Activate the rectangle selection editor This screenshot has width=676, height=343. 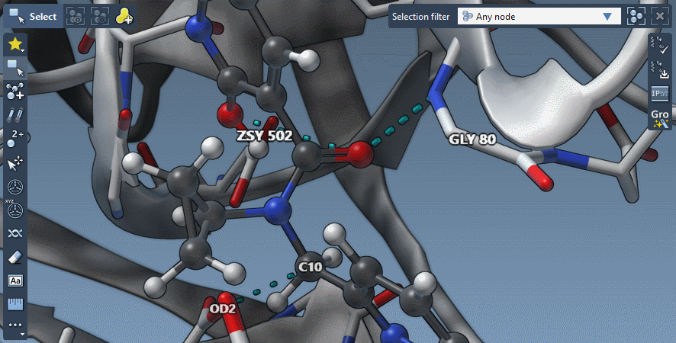coord(15,69)
